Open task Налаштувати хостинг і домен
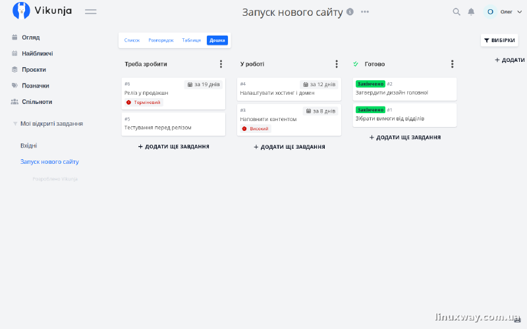The image size is (527, 329). coord(289,89)
